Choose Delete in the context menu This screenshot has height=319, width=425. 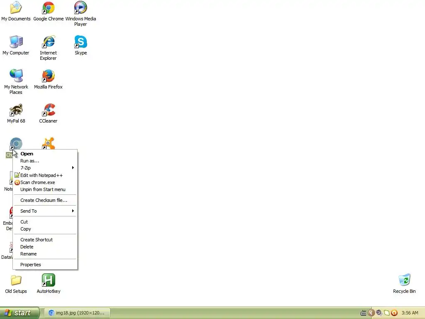click(45, 247)
